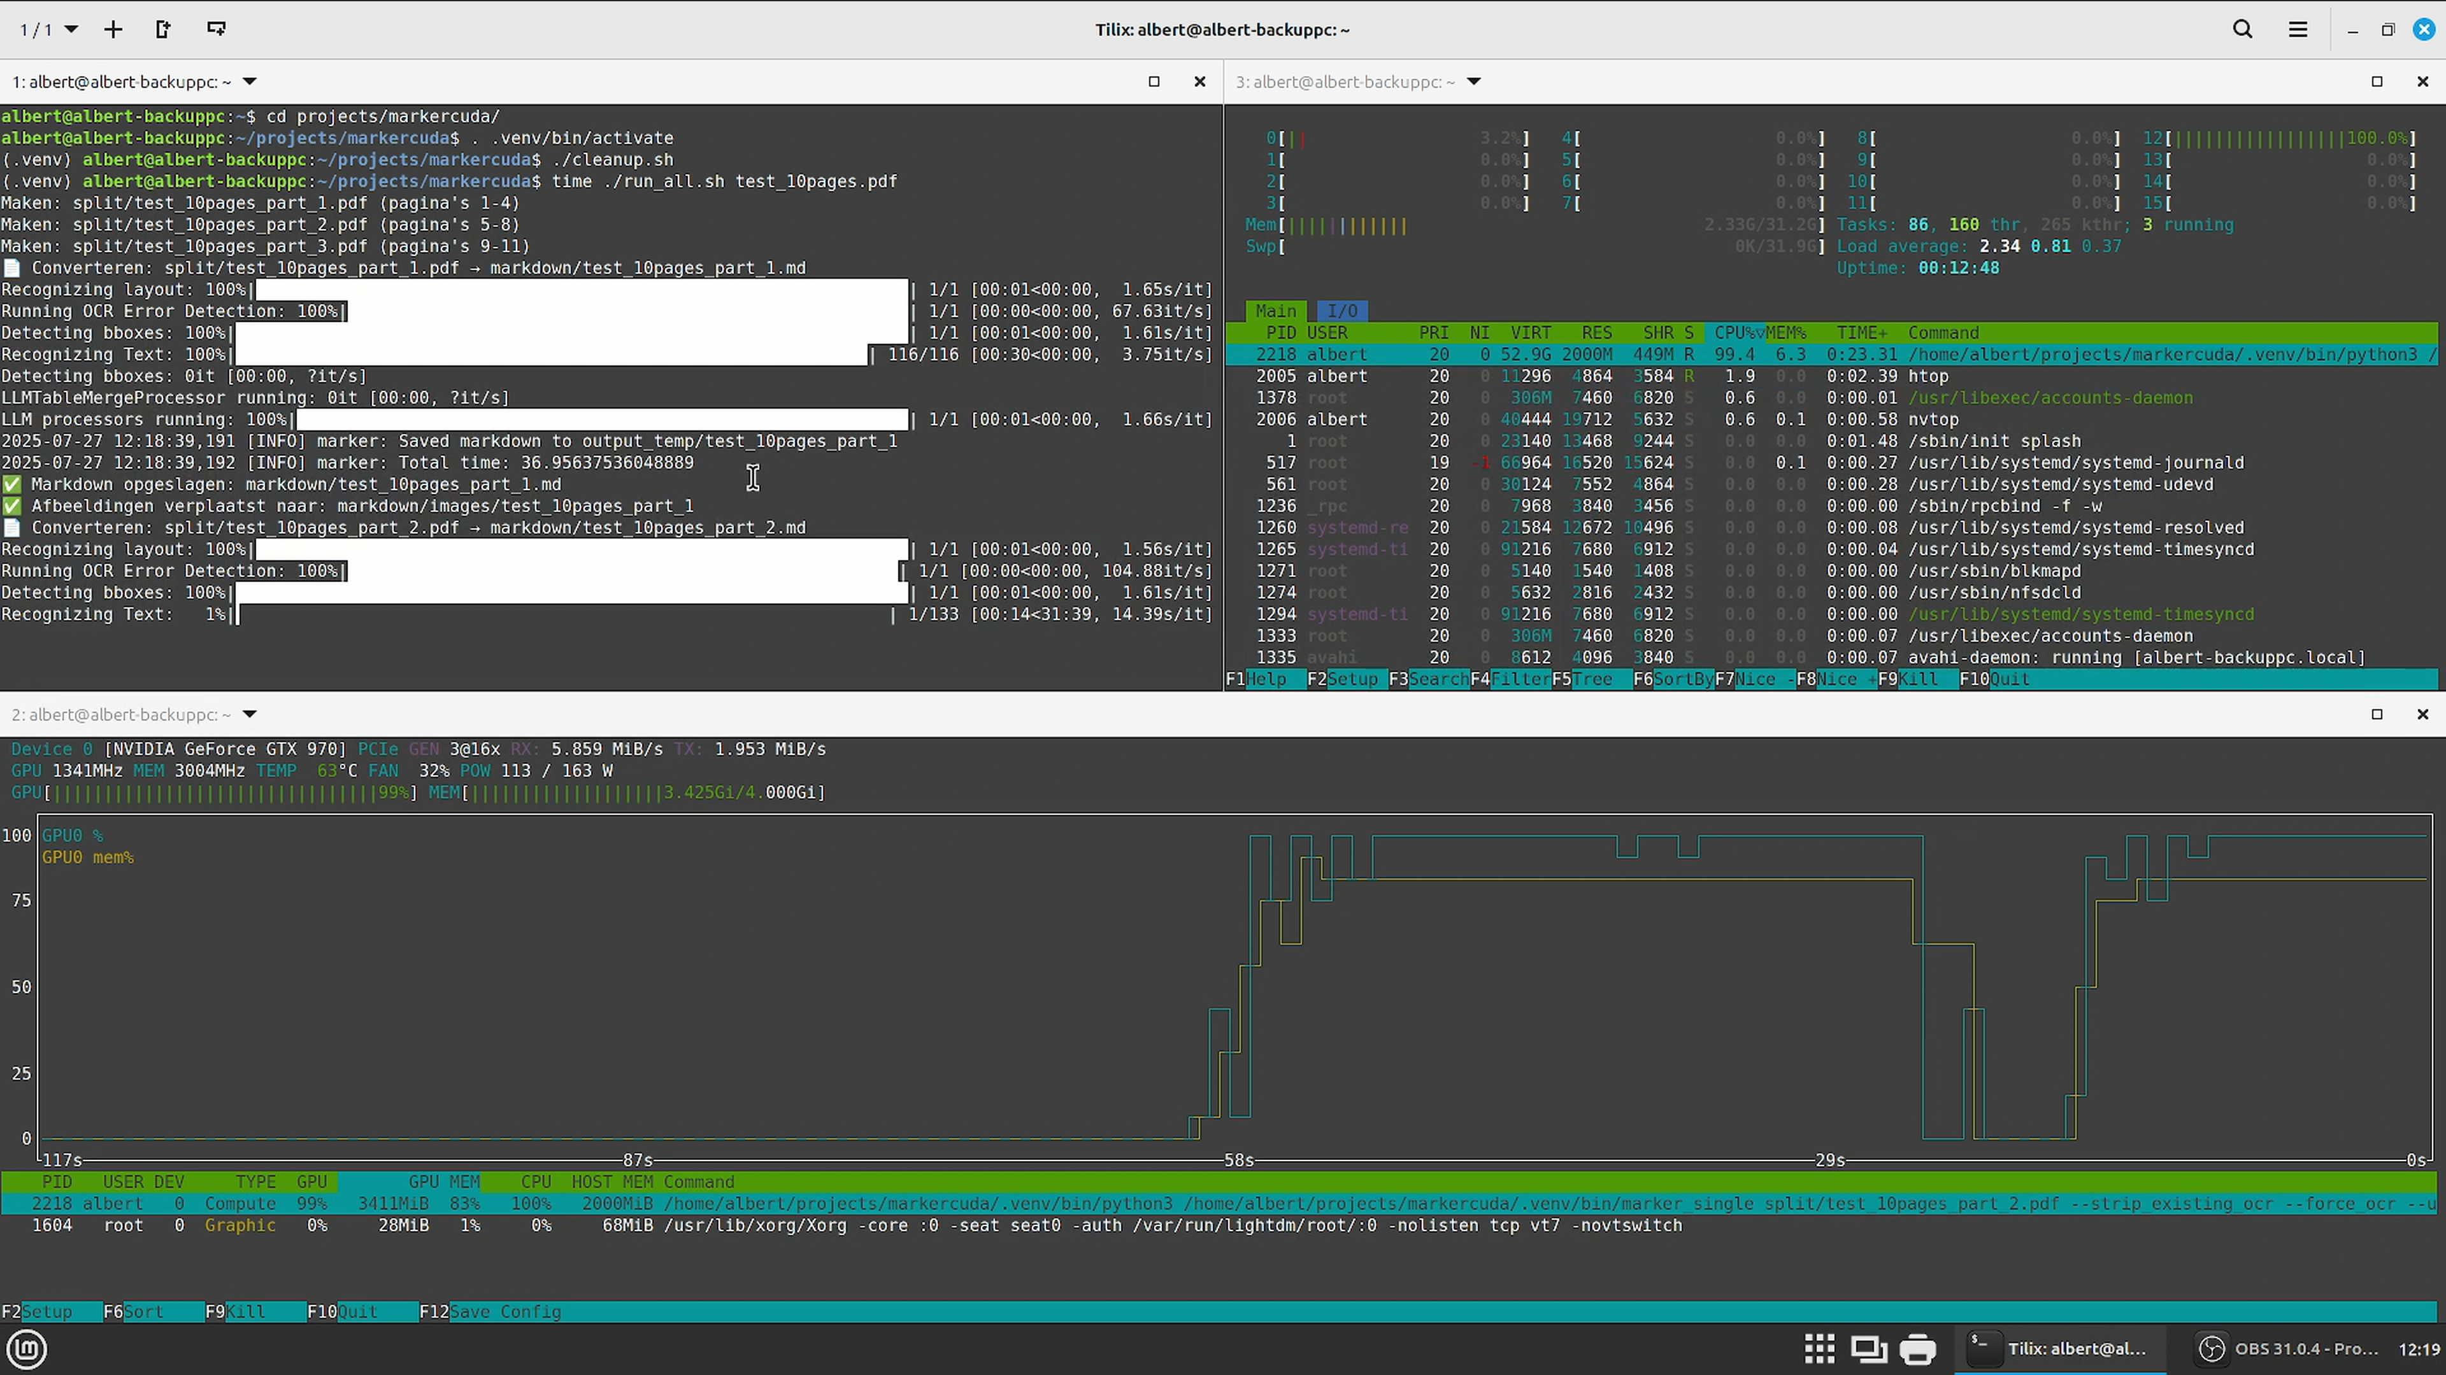Click the add terminal right icon
The height and width of the screenshot is (1375, 2446).
pos(163,29)
